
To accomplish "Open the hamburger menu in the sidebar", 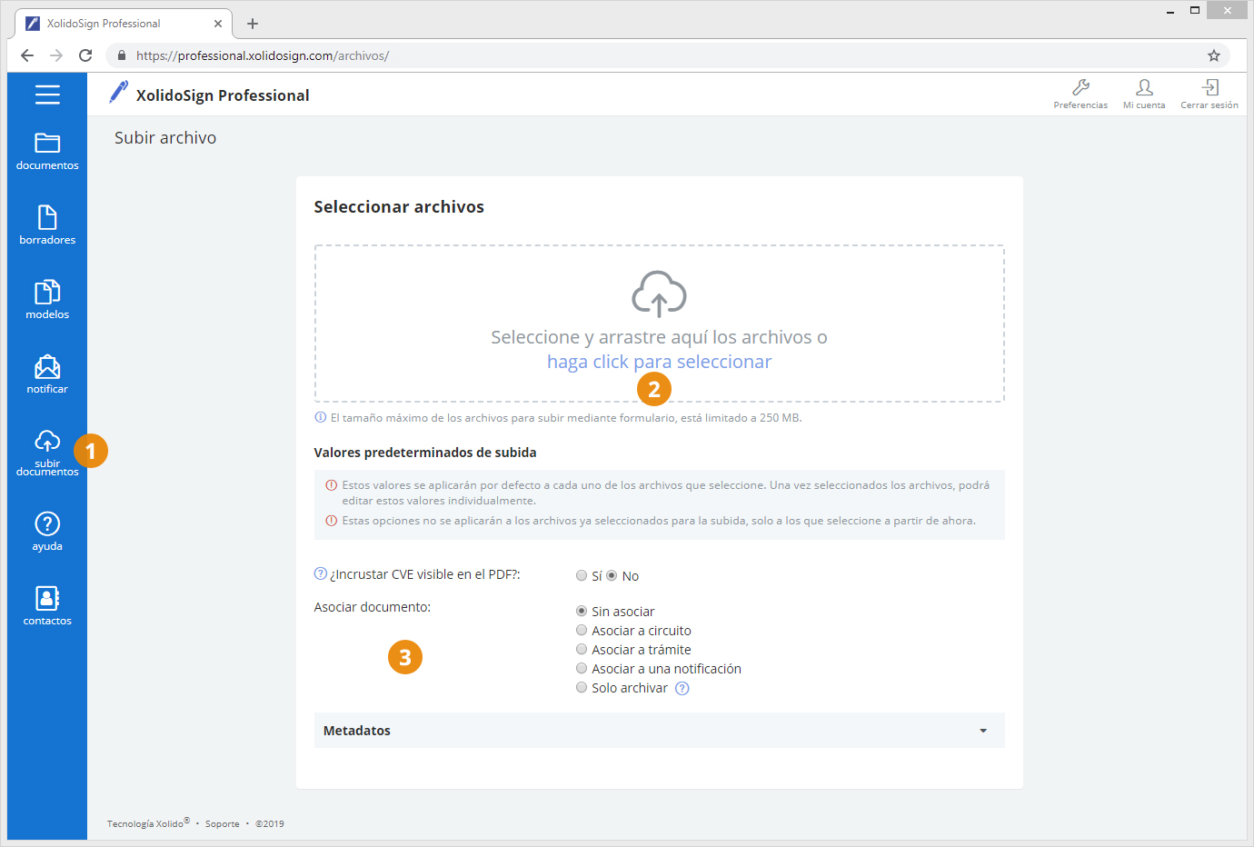I will [47, 95].
